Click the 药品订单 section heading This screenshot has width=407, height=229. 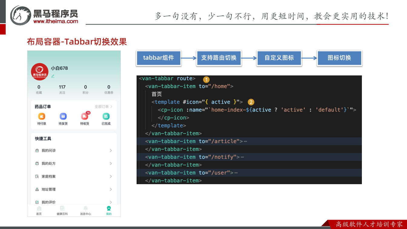(43, 107)
